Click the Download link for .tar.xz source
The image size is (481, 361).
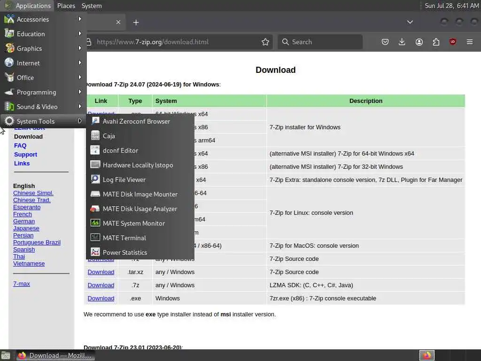click(101, 272)
